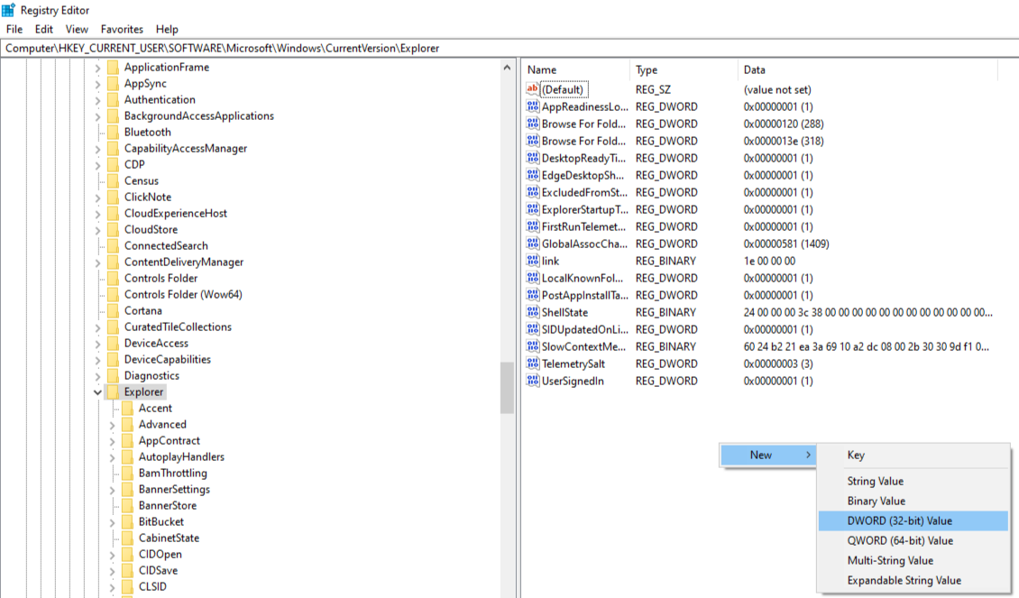Click the folder icon beside CloudStore
The height and width of the screenshot is (598, 1019).
[x=113, y=229]
